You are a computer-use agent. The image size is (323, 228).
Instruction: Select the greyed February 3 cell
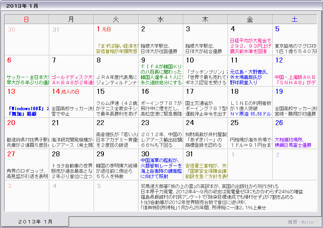27,196
